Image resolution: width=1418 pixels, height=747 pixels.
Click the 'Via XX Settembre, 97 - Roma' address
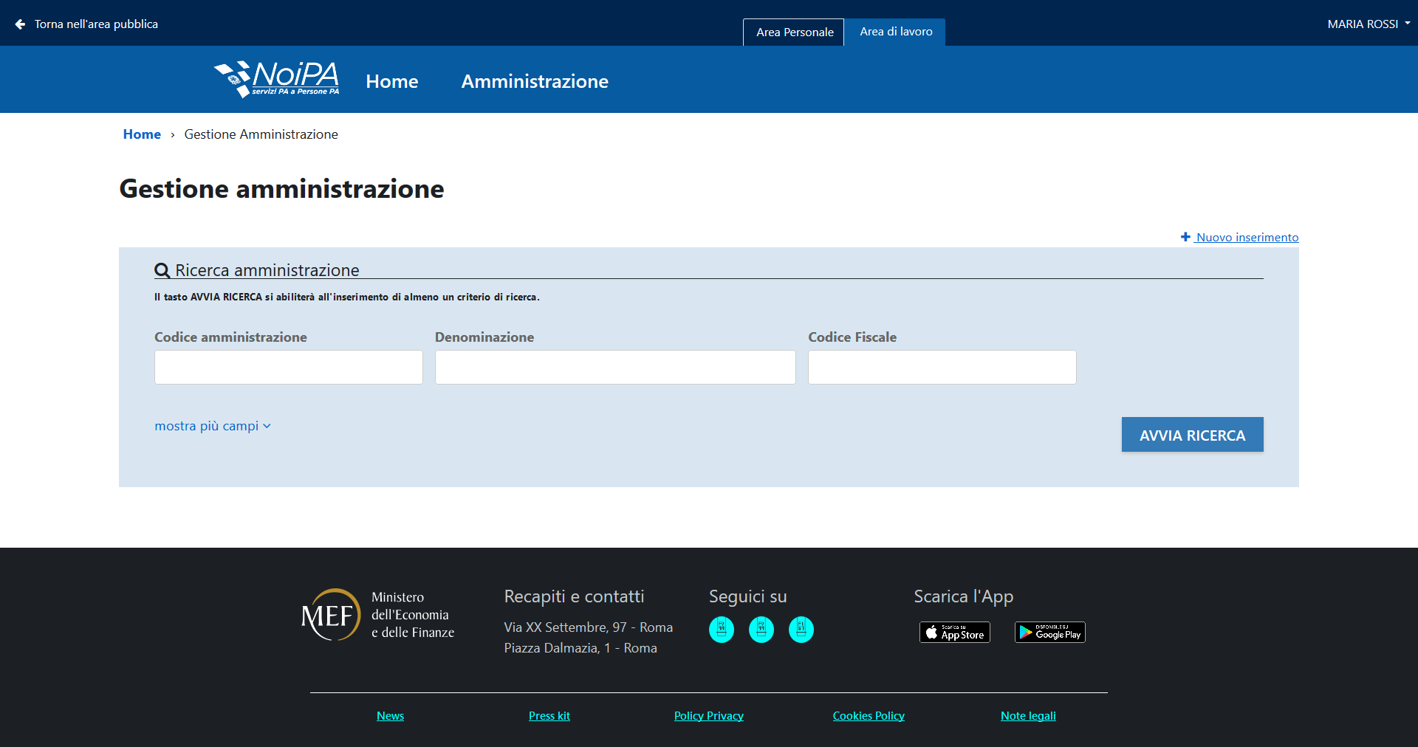pos(589,627)
